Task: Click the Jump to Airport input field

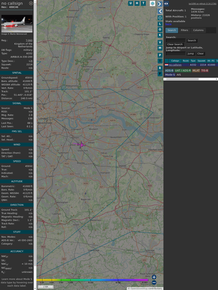Action: [x=176, y=53]
